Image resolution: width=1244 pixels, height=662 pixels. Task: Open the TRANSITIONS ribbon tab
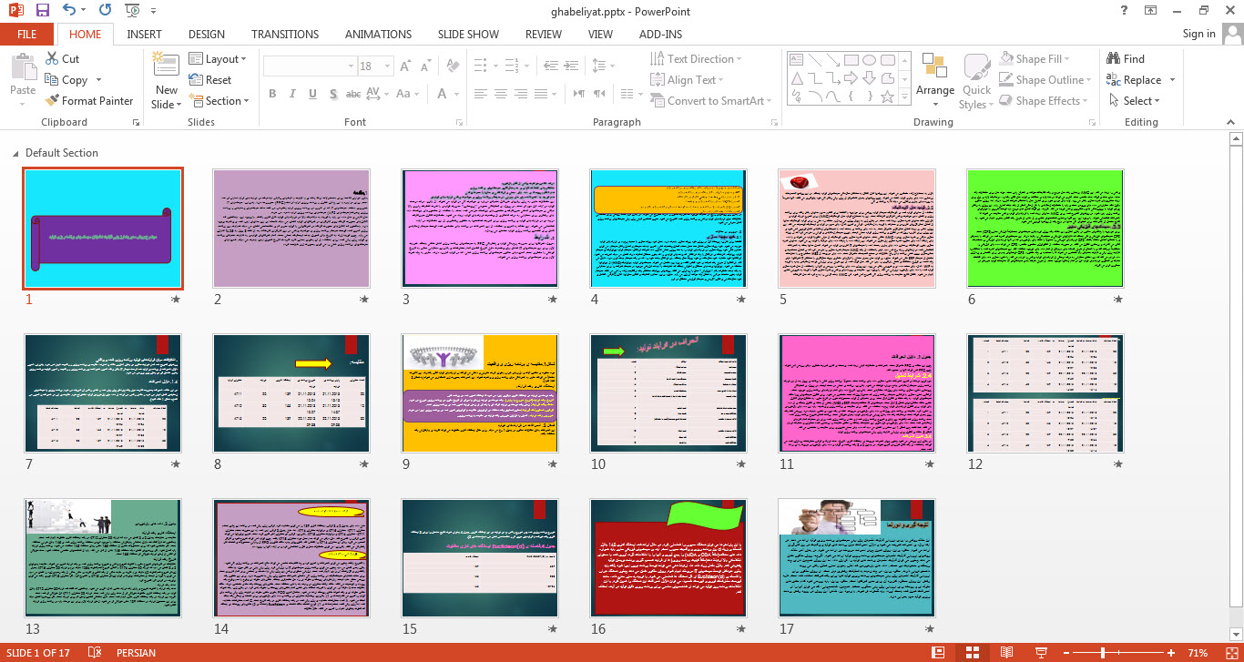tap(285, 34)
